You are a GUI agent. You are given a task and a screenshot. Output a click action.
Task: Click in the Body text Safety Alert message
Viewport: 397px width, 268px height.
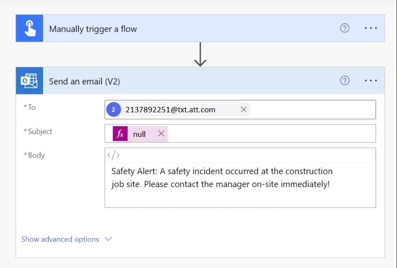coord(222,178)
